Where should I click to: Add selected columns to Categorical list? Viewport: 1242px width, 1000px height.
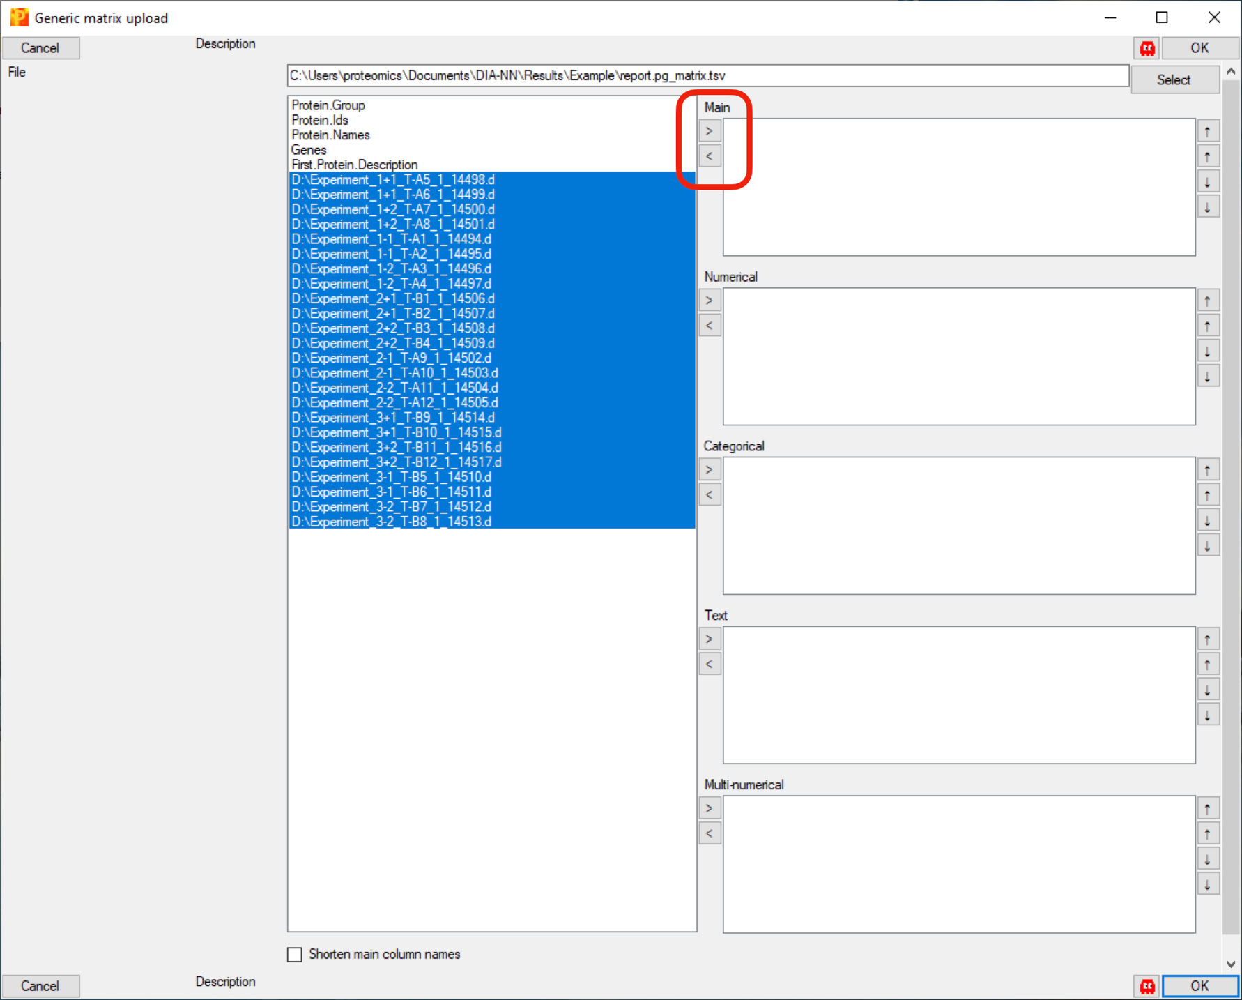click(x=709, y=470)
